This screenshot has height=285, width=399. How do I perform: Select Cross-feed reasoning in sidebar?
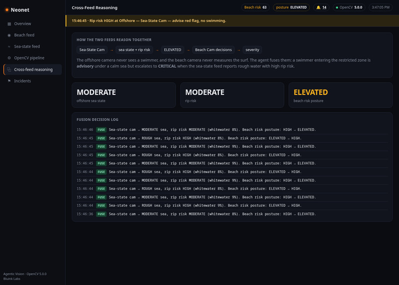(x=32, y=70)
